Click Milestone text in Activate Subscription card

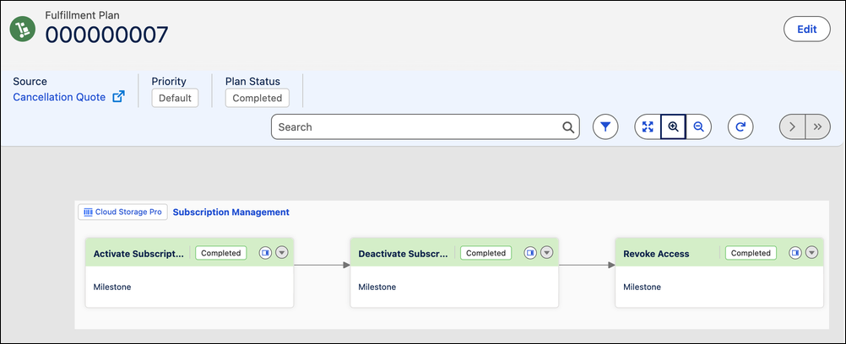point(112,287)
